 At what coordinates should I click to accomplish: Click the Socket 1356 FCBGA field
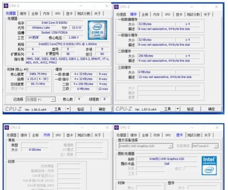(x=55, y=33)
